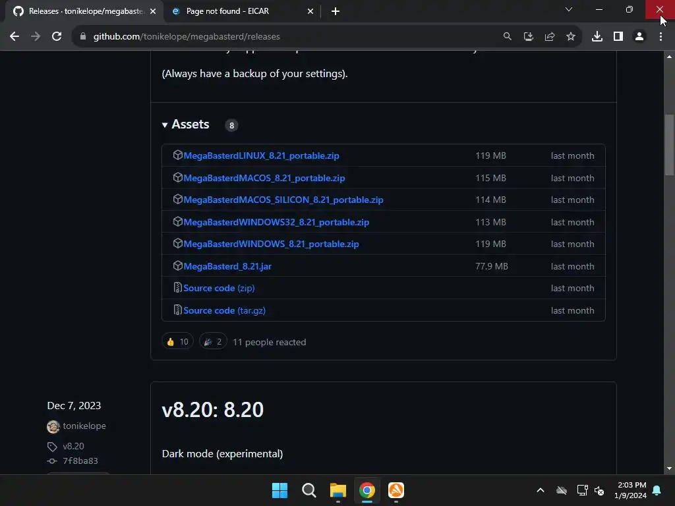Download MegaBasterdMACOS_SILICON_8.21_portable.zip
The height and width of the screenshot is (506, 675).
pos(283,200)
